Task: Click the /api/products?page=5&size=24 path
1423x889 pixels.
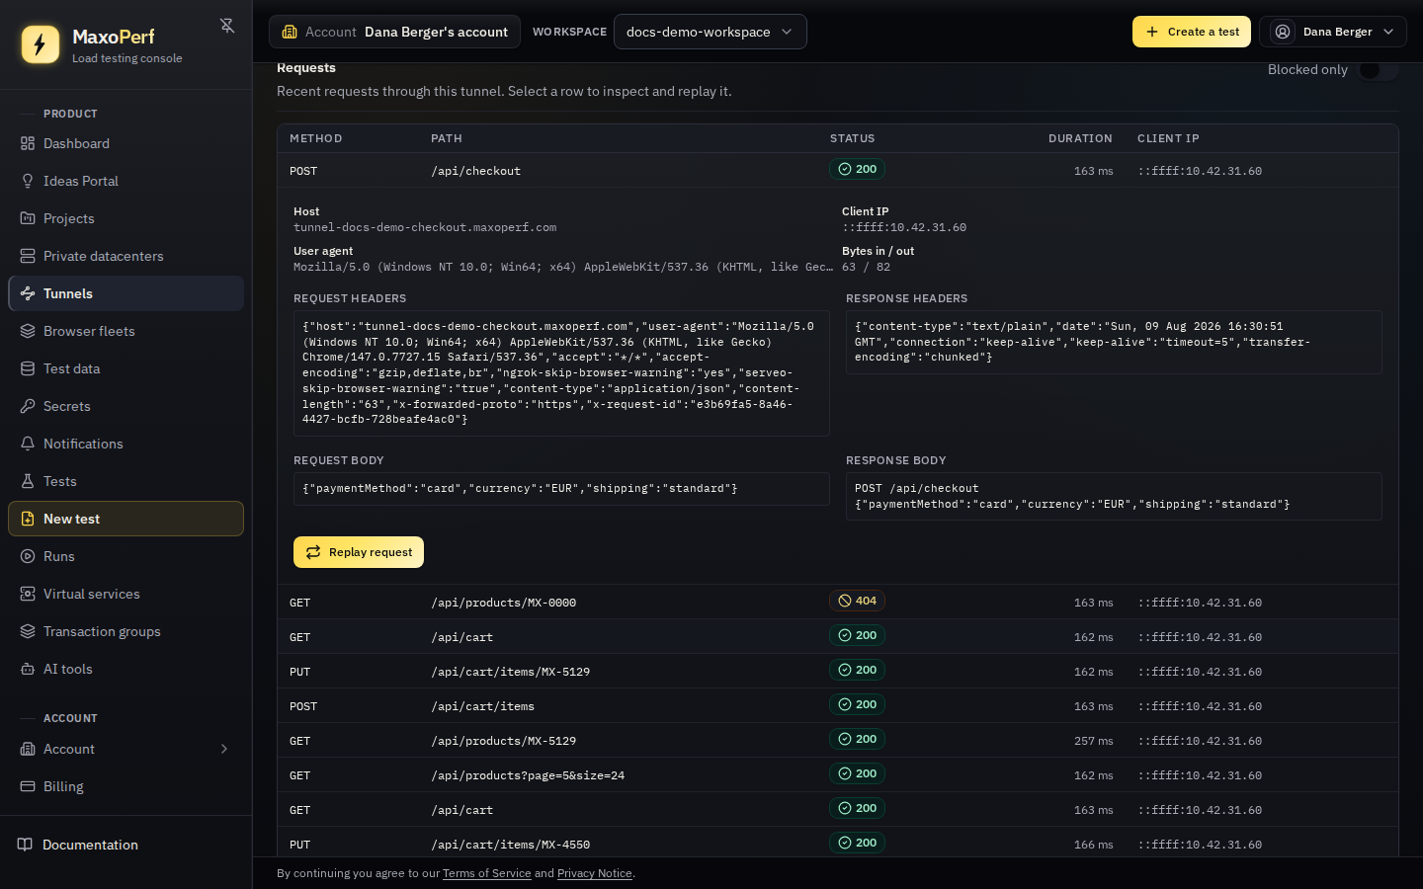Action: tap(528, 775)
